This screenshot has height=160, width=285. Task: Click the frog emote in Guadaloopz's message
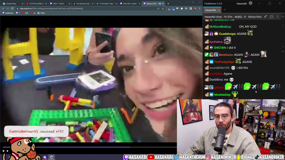(250, 33)
